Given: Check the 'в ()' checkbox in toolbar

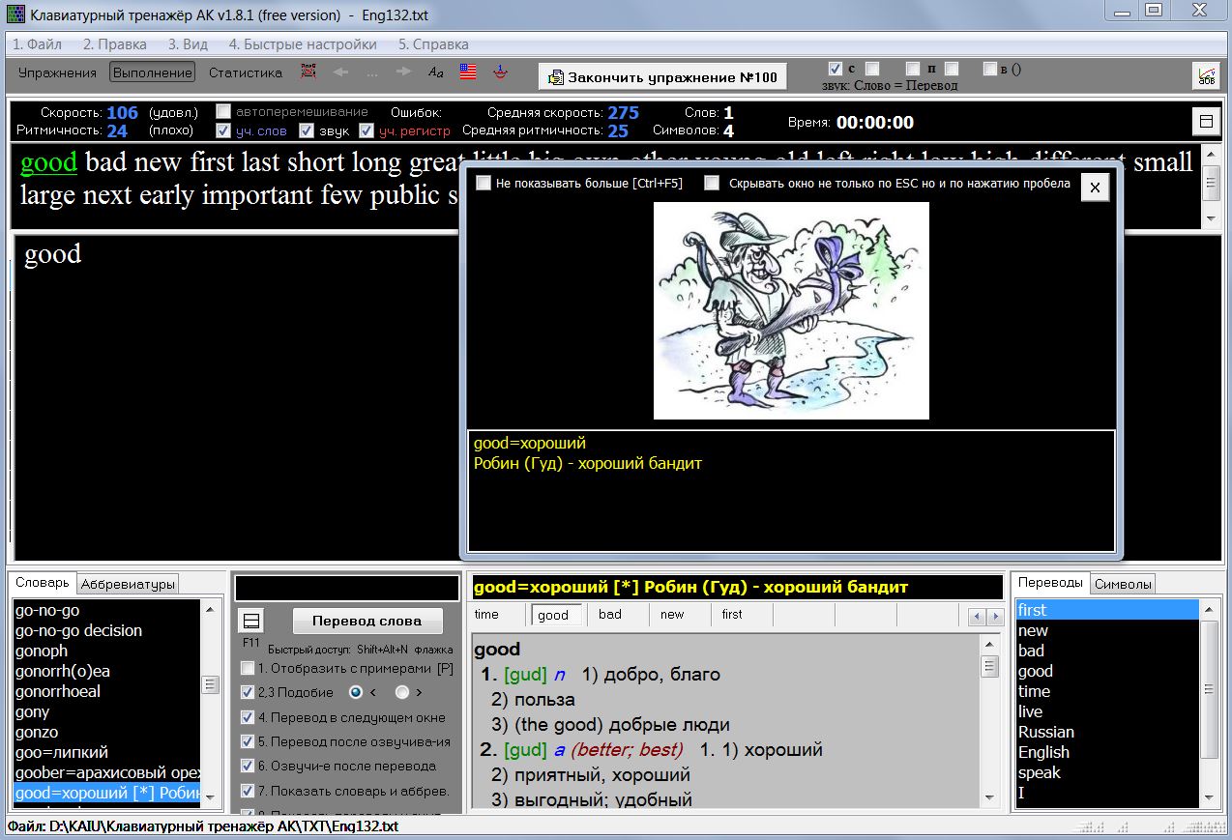Looking at the screenshot, I should tap(989, 69).
